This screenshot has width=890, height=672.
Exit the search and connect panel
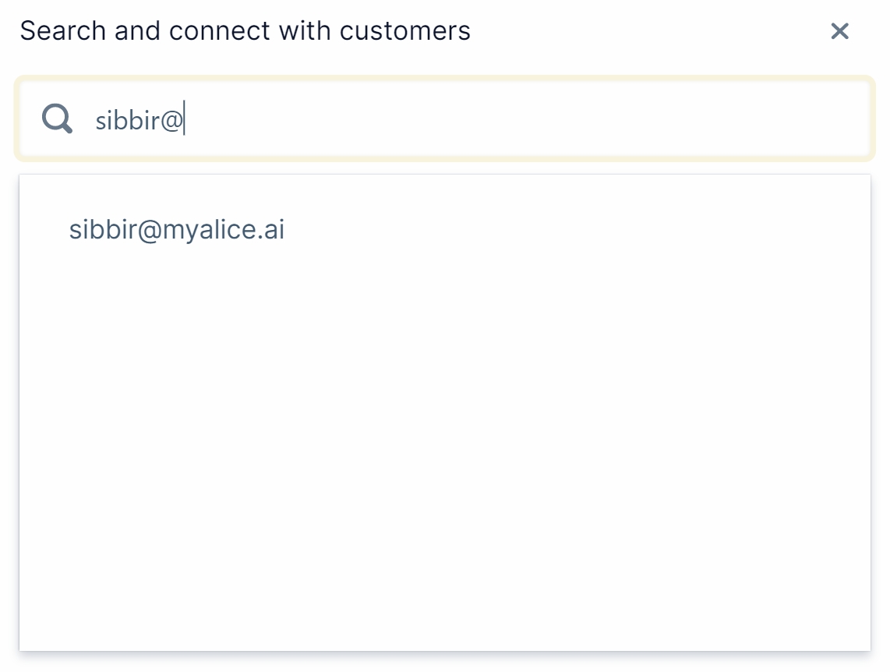coord(839,31)
